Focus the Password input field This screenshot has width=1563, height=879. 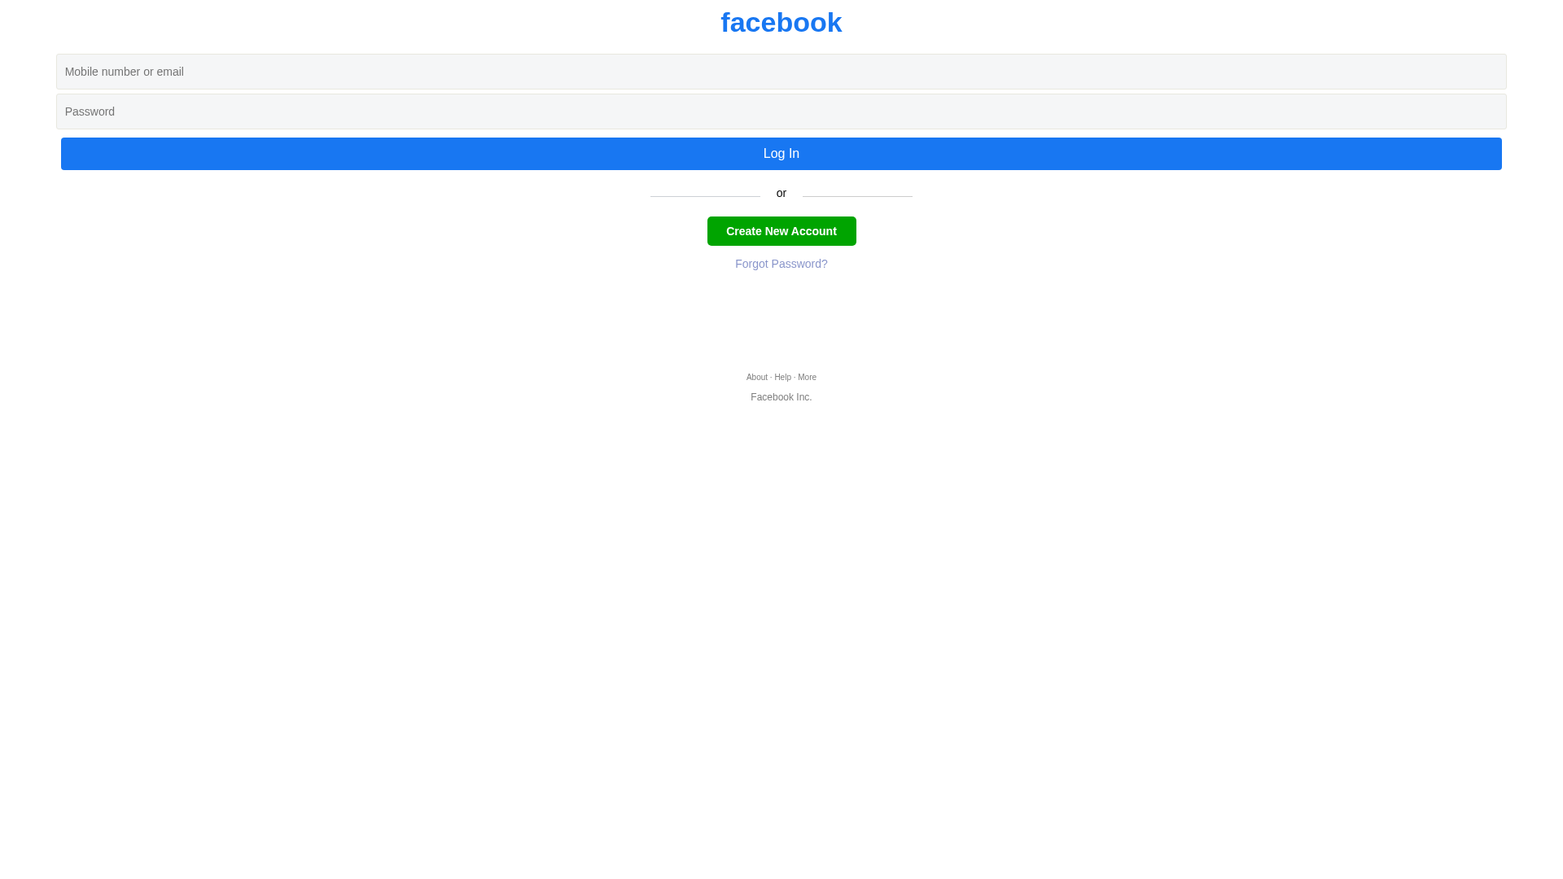point(781,112)
